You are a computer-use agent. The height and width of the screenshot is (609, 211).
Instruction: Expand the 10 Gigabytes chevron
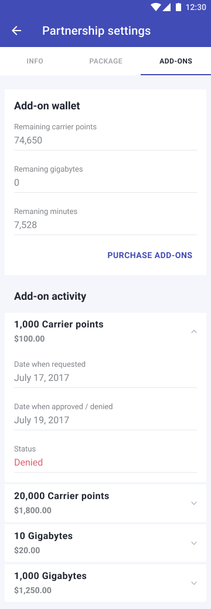point(194,543)
